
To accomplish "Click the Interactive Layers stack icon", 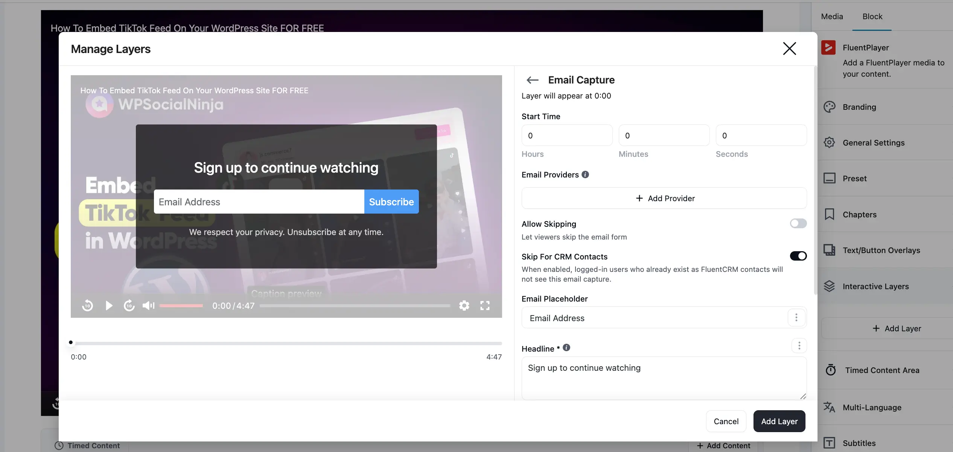I will pyautogui.click(x=829, y=286).
